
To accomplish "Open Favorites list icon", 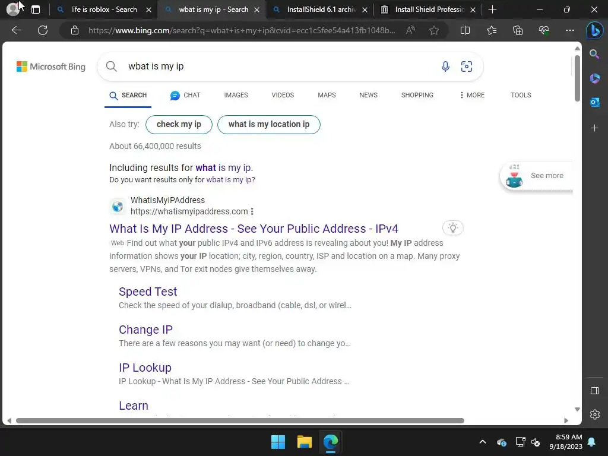I will tap(491, 30).
